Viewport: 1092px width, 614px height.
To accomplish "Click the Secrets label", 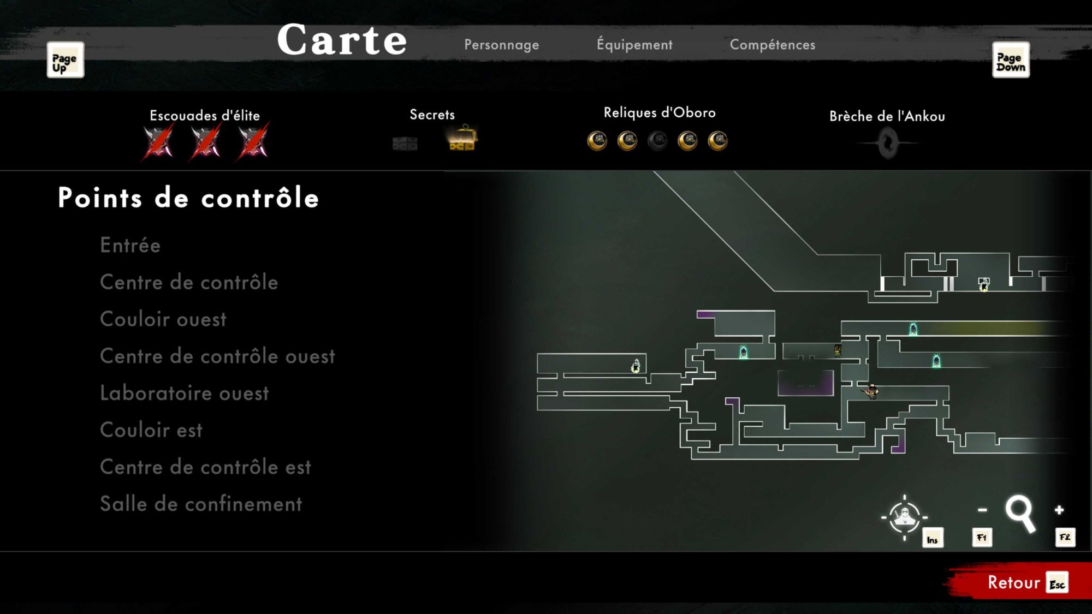I will (x=432, y=115).
